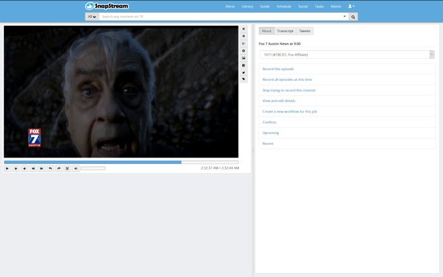Toggle fullscreen with the expand arrows icon
Screen dimensions: 443x277
tap(67, 169)
